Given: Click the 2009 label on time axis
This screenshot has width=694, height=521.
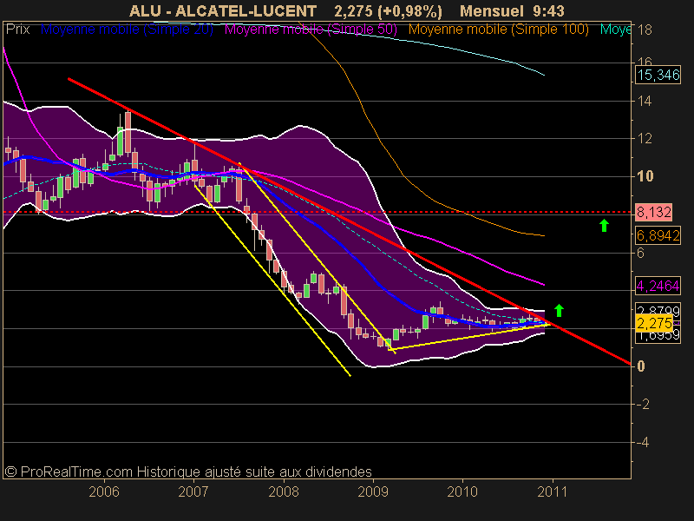Looking at the screenshot, I should point(373,491).
